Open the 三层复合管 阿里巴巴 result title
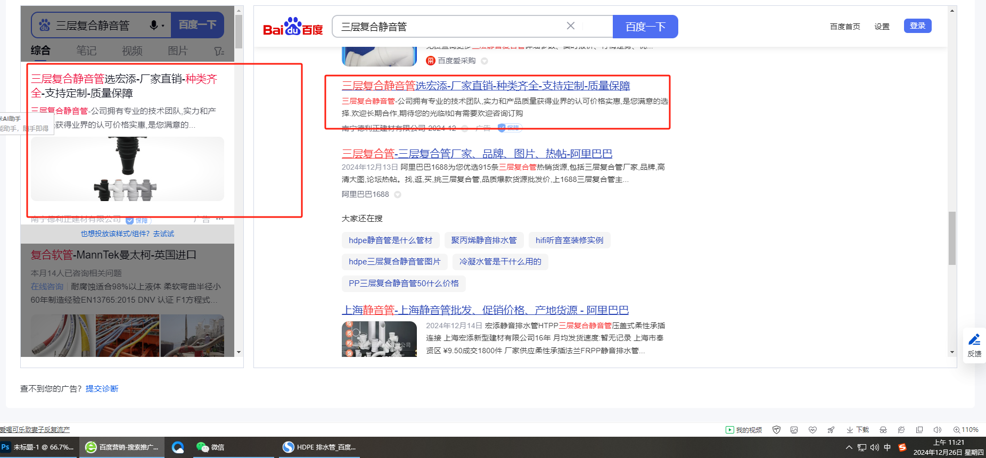This screenshot has height=458, width=986. pyautogui.click(x=477, y=154)
